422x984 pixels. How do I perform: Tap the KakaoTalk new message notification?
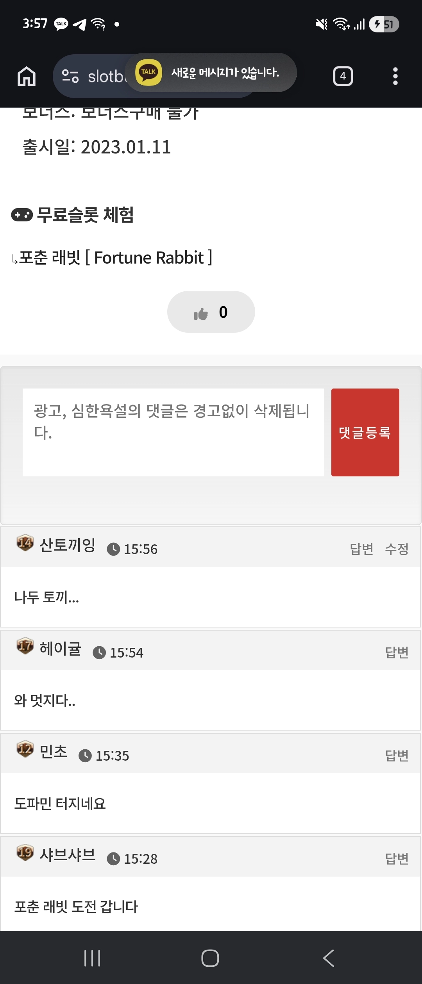point(211,73)
